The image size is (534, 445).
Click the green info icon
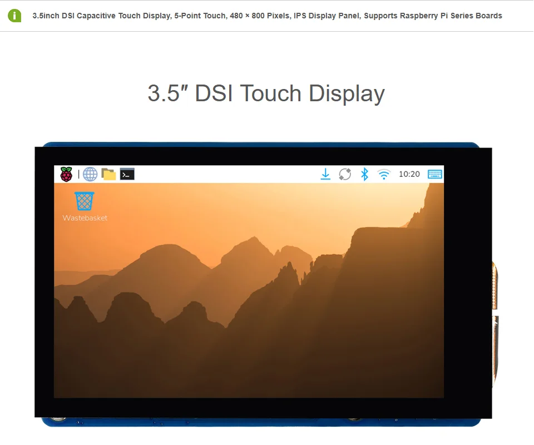pyautogui.click(x=14, y=16)
